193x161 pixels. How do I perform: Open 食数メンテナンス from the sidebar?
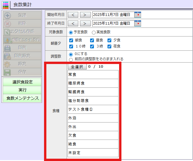[x=23, y=98]
